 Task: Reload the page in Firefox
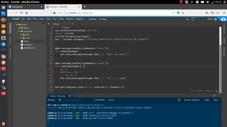[21, 13]
